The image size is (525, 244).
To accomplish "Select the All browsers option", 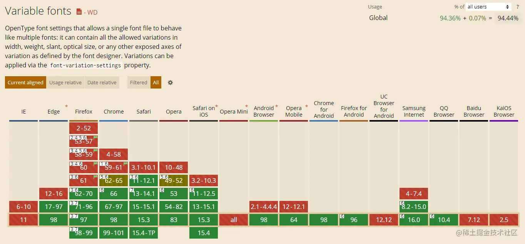I will click(156, 82).
